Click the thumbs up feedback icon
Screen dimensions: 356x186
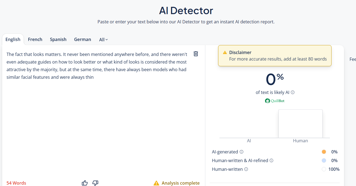(85, 183)
